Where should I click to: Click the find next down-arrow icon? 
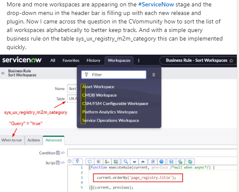point(134,162)
